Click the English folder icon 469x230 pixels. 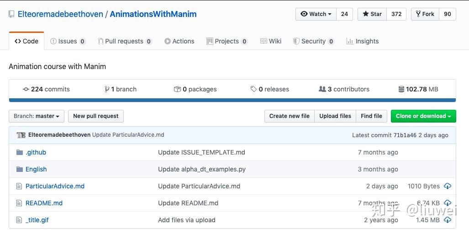(20, 169)
